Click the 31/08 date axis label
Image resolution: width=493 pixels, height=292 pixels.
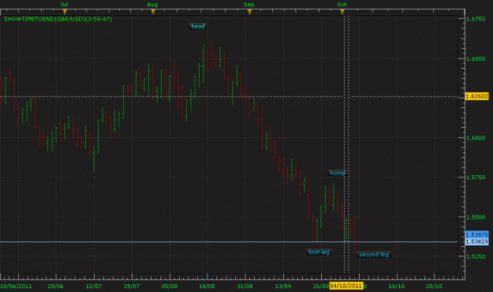[245, 286]
